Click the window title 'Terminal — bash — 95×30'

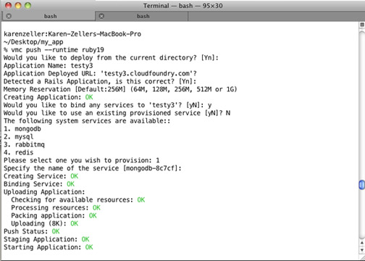183,6
